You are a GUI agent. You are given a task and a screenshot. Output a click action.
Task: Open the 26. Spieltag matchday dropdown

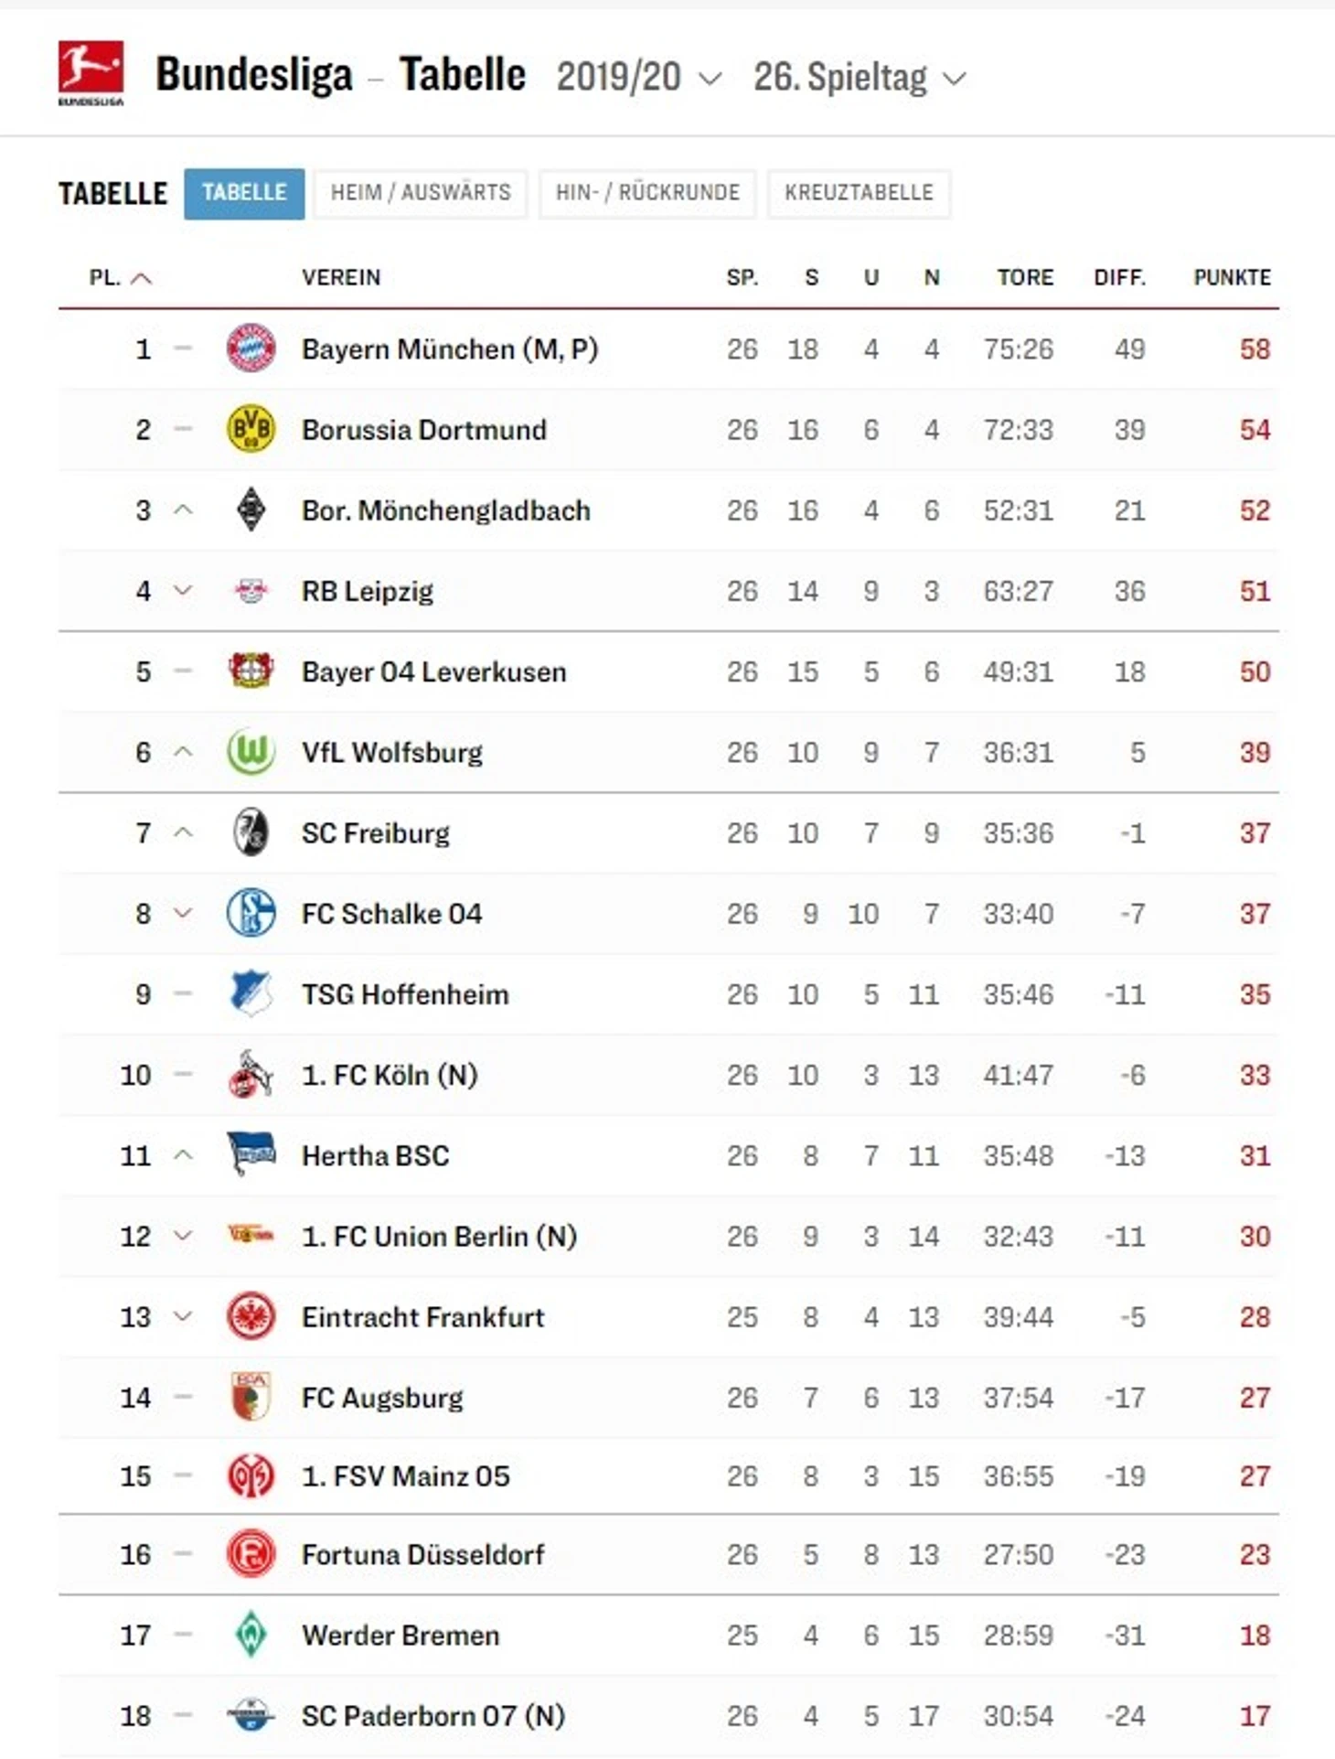(x=859, y=78)
